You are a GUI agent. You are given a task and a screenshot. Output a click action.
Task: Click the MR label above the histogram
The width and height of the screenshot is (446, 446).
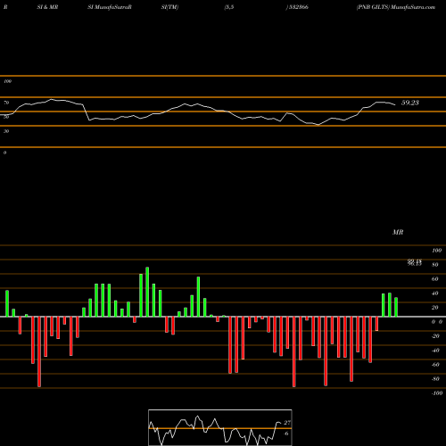point(398,232)
